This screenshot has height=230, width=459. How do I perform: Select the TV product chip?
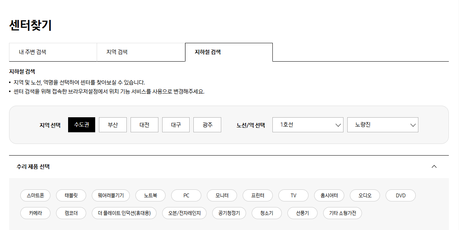(x=293, y=195)
